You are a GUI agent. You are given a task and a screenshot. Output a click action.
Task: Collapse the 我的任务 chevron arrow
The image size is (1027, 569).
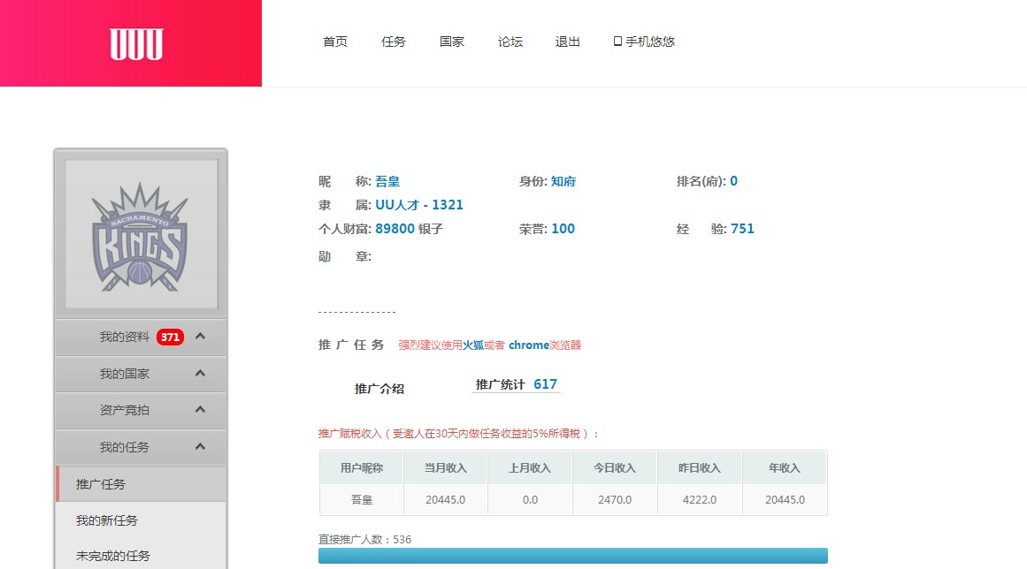pos(201,447)
